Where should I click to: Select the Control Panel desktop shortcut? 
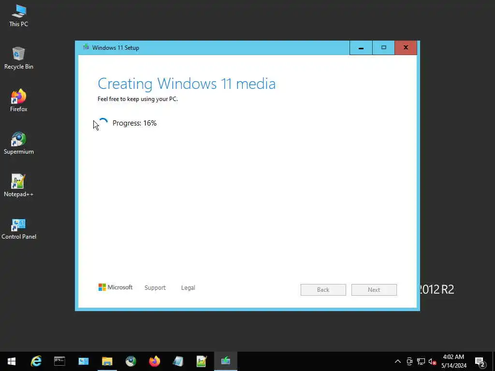coord(19,228)
